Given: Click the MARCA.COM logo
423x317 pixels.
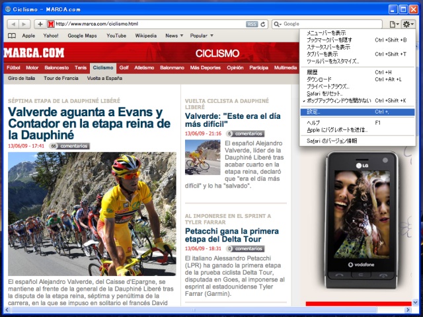Looking at the screenshot, I should pyautogui.click(x=34, y=53).
